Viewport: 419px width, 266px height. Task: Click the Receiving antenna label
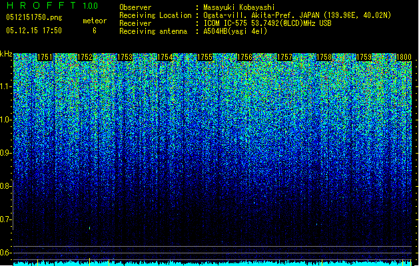[153, 31]
